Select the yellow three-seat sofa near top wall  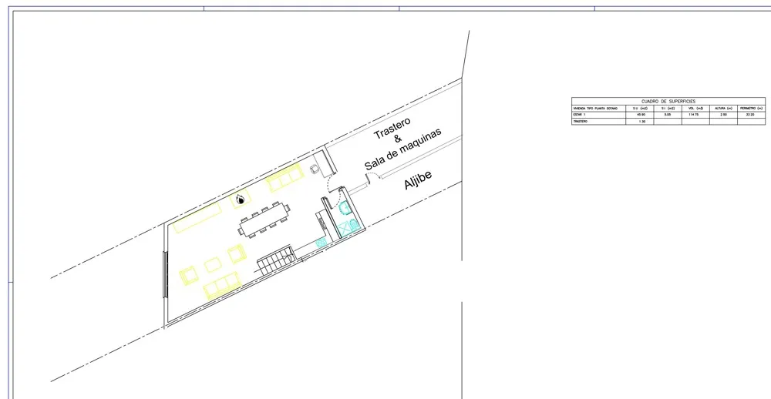pyautogui.click(x=286, y=178)
